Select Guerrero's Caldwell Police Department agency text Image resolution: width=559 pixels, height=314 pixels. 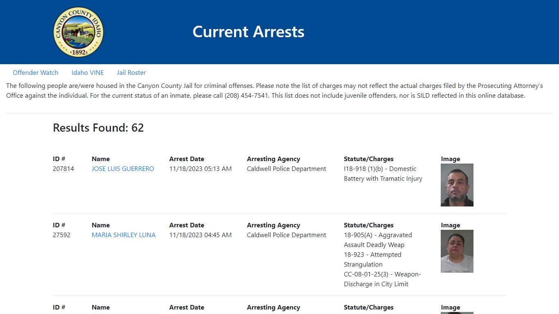[x=286, y=169]
